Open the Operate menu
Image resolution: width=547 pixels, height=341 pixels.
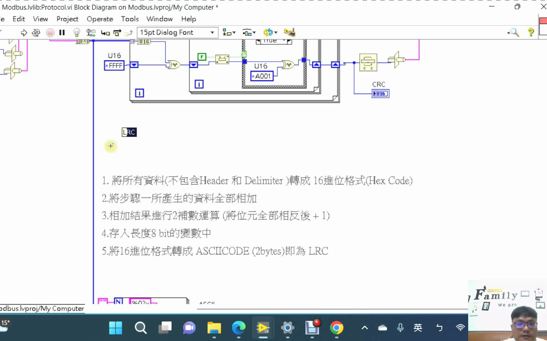click(100, 19)
